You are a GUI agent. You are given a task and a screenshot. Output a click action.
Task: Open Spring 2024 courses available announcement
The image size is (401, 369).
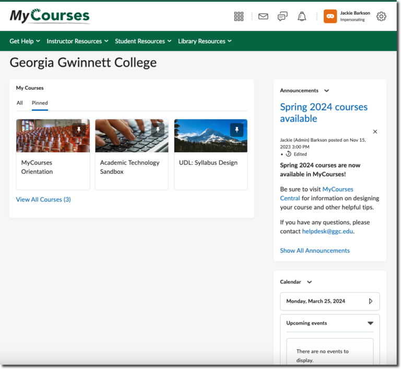pyautogui.click(x=324, y=113)
